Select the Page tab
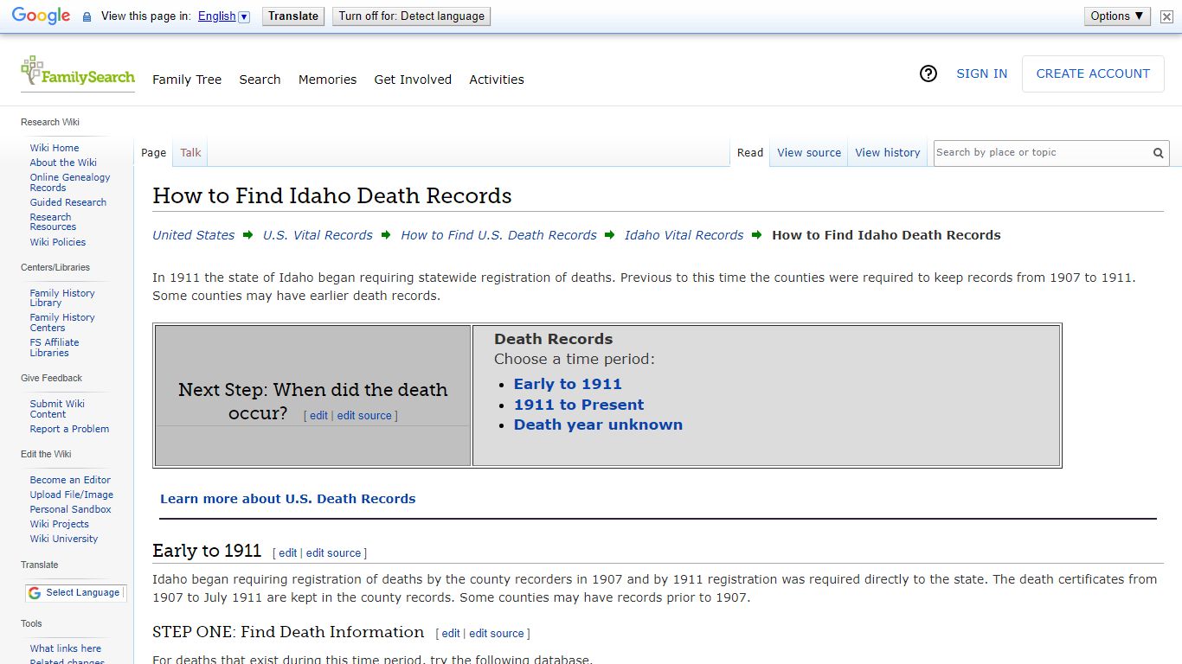Viewport: 1182px width, 664px height. coord(153,152)
